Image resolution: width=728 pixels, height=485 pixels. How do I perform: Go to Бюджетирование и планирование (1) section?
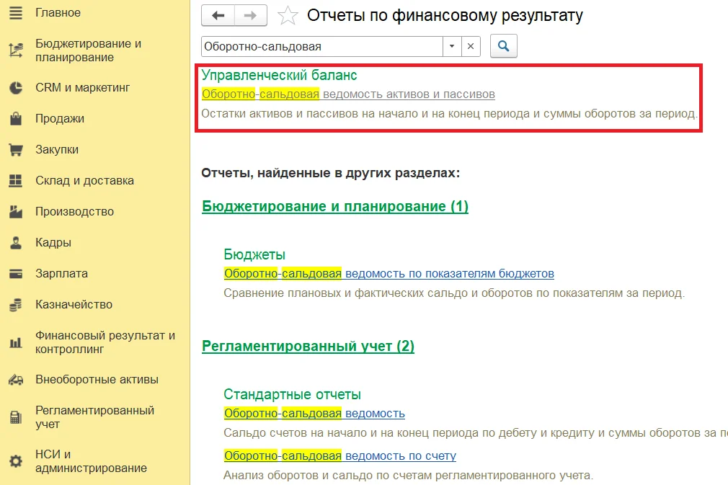coord(335,207)
